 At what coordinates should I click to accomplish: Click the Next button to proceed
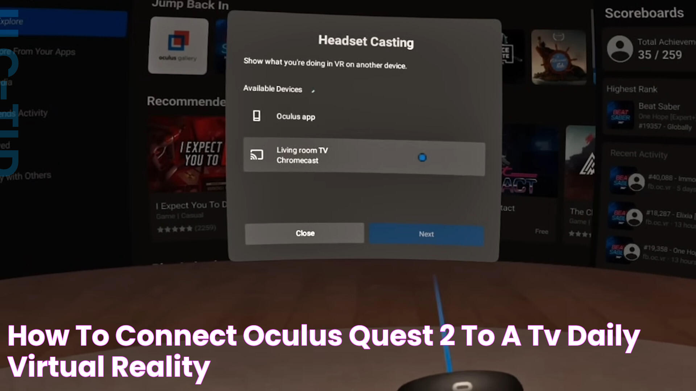[426, 234]
